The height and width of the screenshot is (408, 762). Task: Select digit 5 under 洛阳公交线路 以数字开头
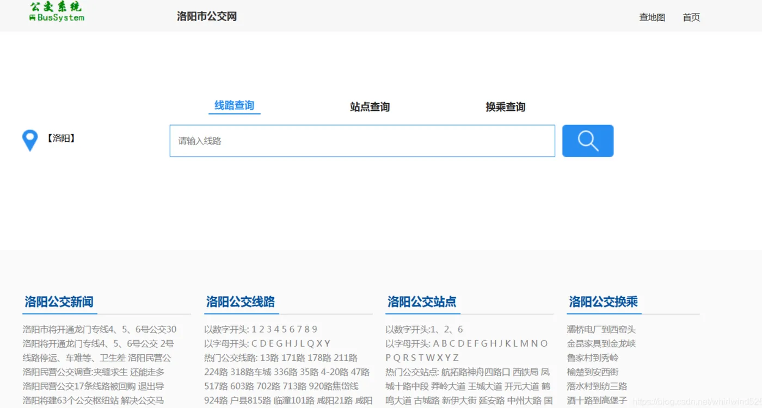(x=284, y=329)
